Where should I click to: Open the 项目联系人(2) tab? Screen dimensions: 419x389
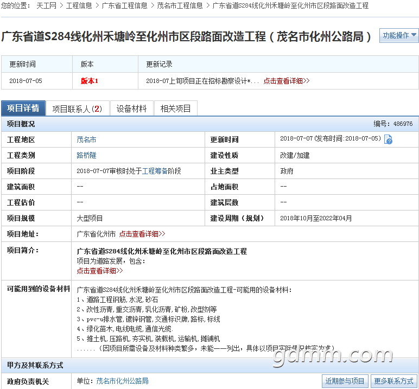pos(78,109)
